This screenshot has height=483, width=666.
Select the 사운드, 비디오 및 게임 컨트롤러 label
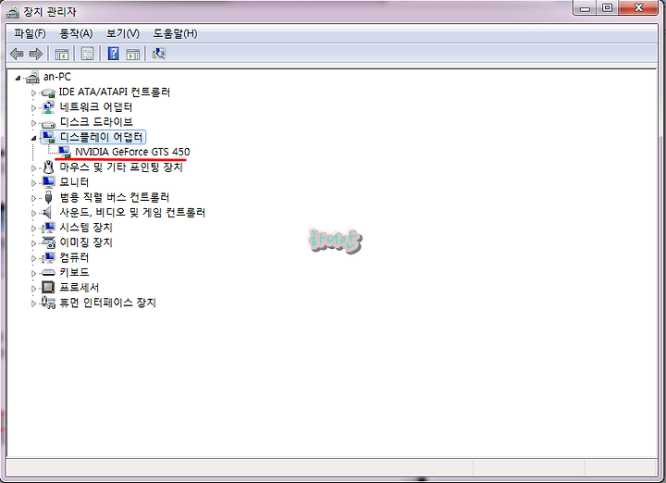[132, 213]
